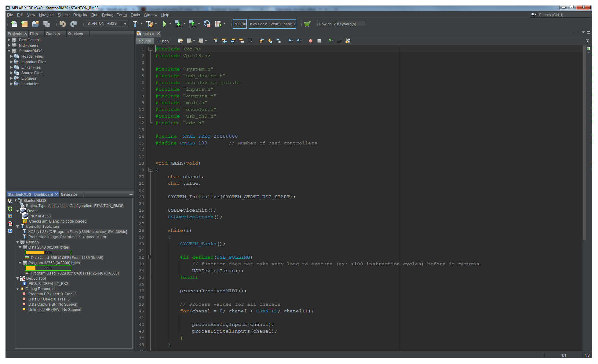Open dropdown arrow next to Run Project

click(170, 24)
